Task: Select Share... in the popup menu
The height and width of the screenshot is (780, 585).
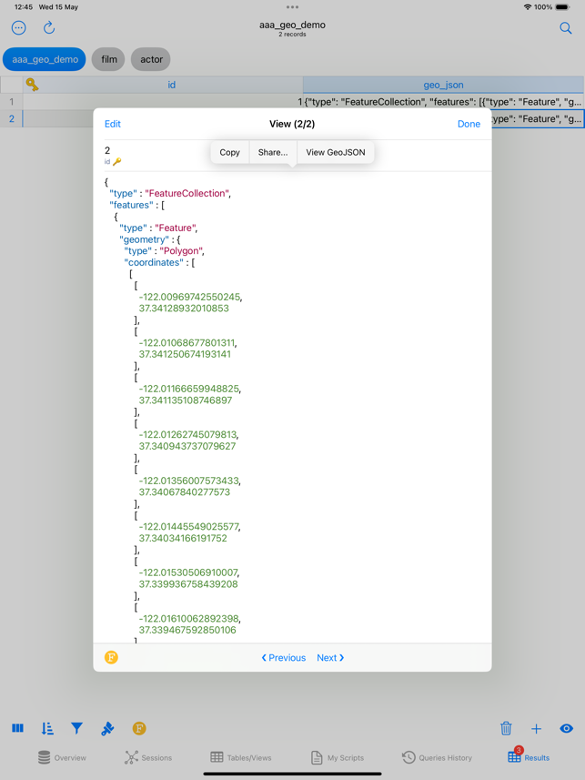Action: coord(273,152)
